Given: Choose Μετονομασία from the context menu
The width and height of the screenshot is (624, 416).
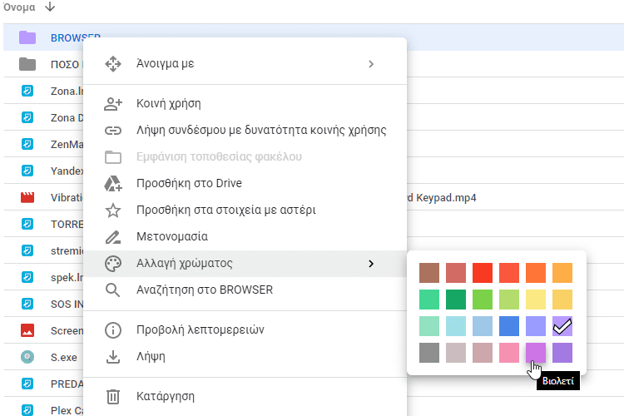Looking at the screenshot, I should [172, 237].
